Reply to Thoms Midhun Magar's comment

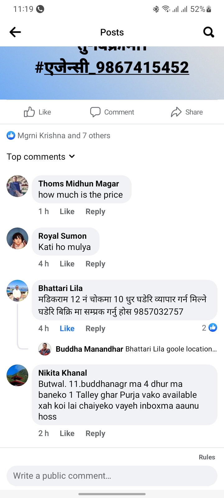[x=95, y=212]
